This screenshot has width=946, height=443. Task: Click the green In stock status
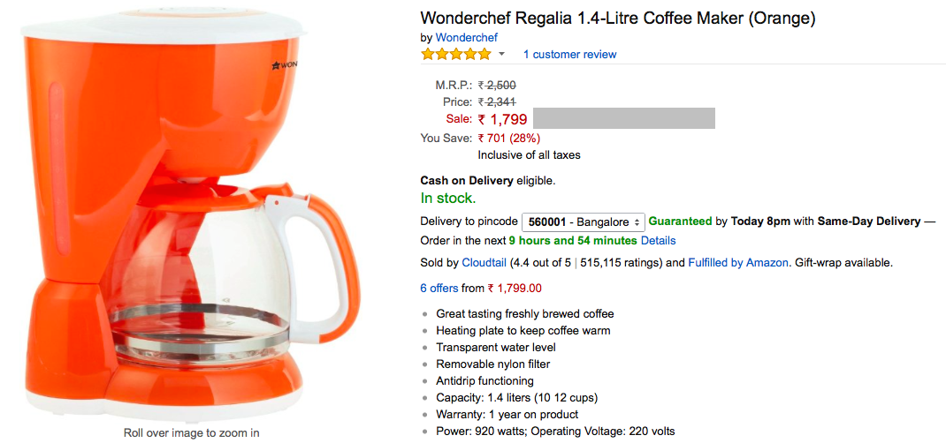pos(448,199)
